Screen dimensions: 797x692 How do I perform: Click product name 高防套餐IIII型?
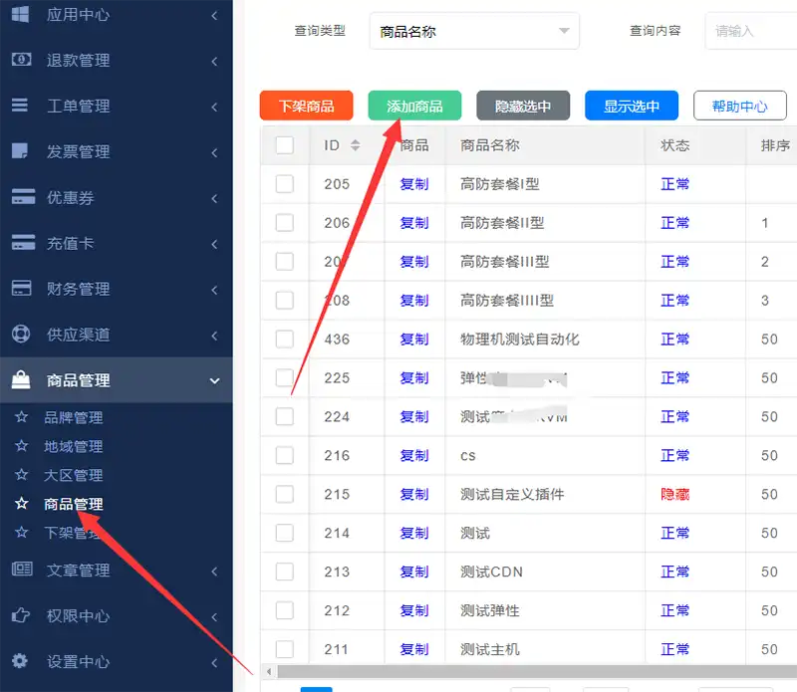[507, 301]
